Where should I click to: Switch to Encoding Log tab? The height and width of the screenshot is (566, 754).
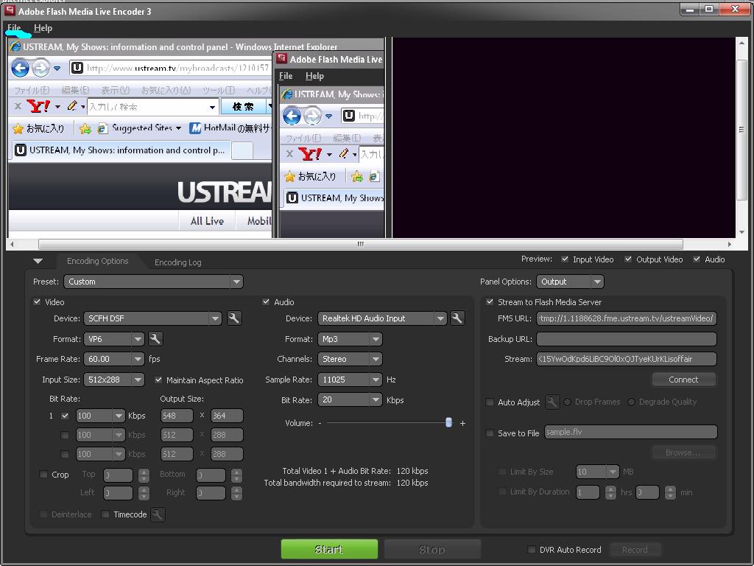(x=178, y=262)
